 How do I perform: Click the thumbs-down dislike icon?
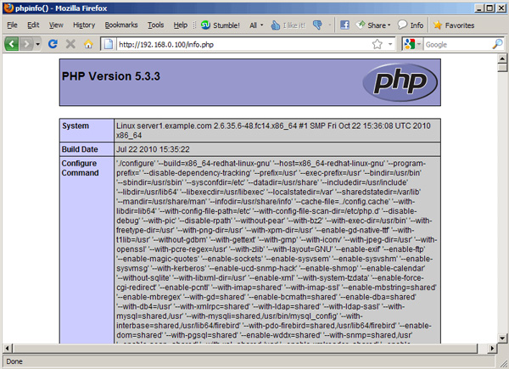tap(317, 25)
